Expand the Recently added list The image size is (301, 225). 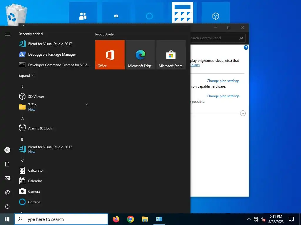click(x=26, y=75)
